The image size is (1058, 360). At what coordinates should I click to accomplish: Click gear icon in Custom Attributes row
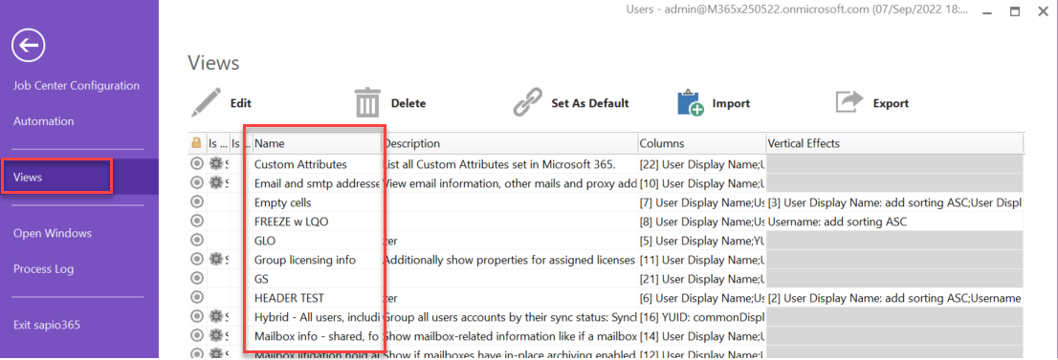216,164
